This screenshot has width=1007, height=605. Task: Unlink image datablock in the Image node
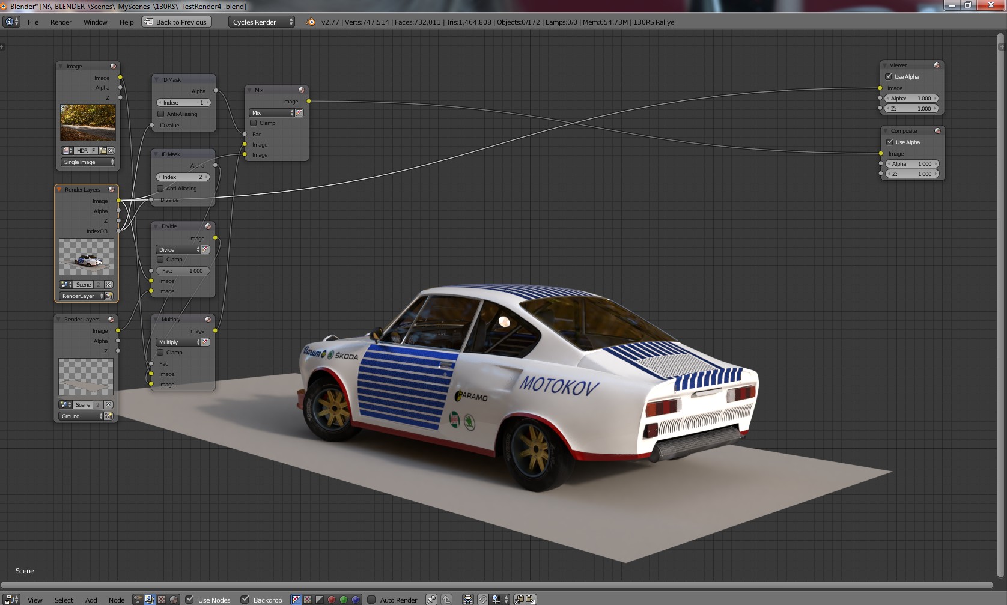(111, 151)
